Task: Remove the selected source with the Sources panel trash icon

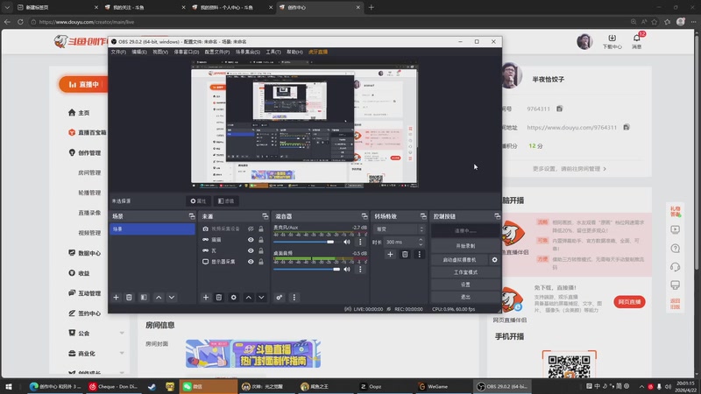Action: point(218,298)
